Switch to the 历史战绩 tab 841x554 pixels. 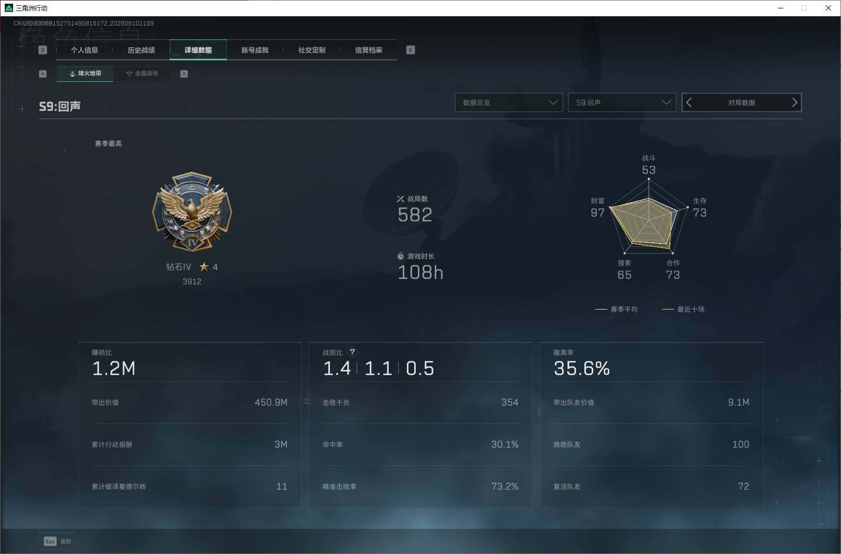point(141,50)
